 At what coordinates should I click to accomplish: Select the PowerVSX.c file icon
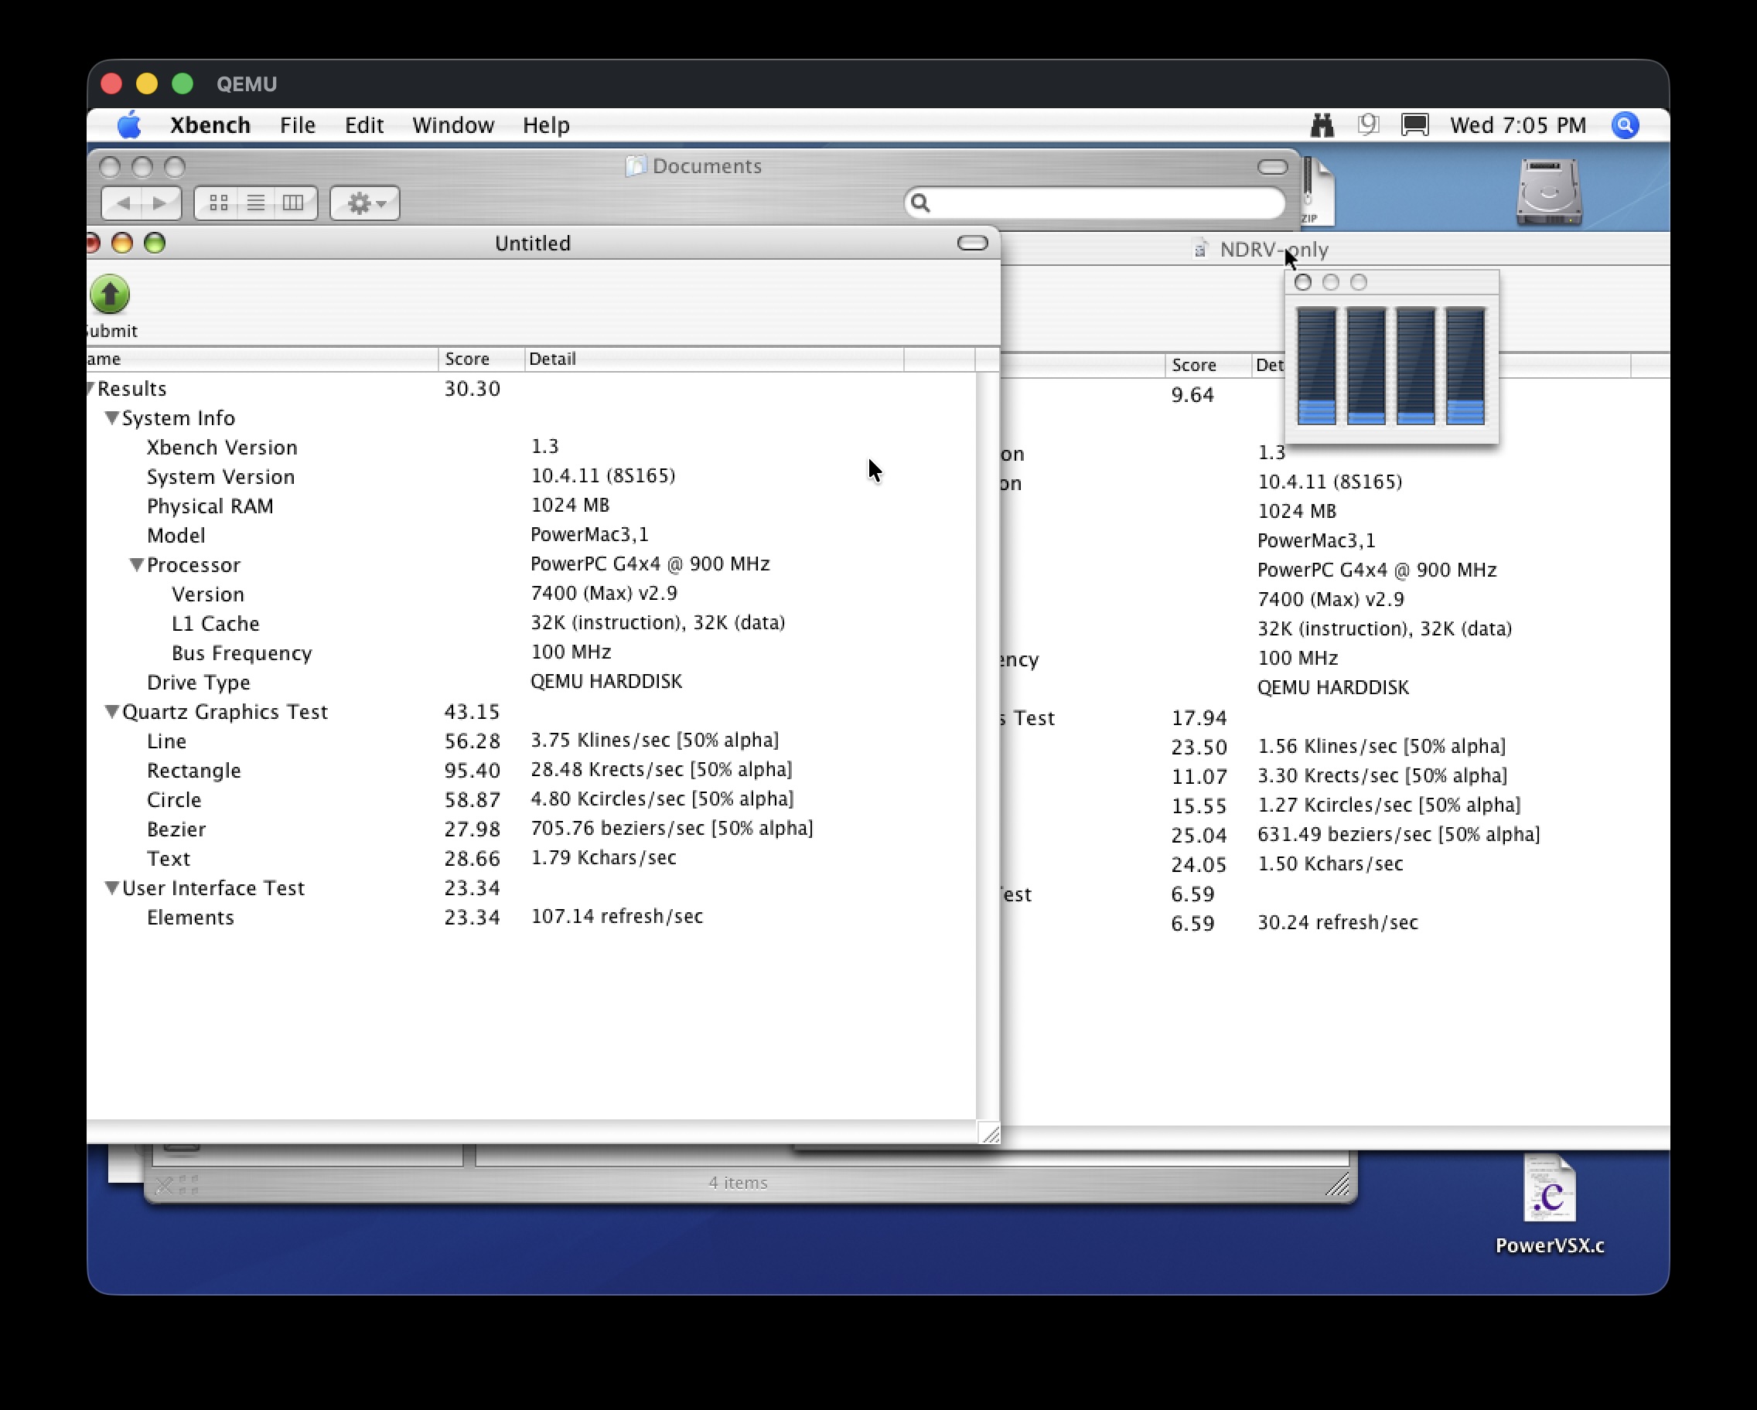click(x=1549, y=1189)
